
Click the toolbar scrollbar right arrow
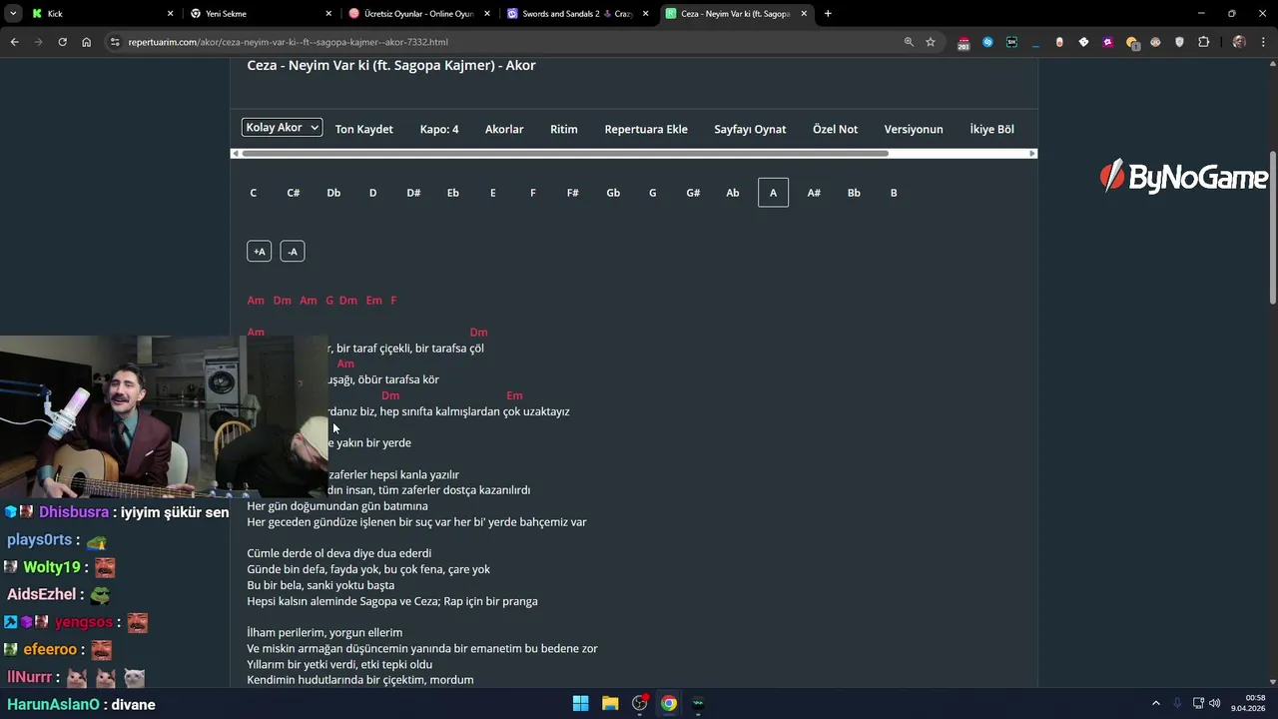click(x=1033, y=154)
